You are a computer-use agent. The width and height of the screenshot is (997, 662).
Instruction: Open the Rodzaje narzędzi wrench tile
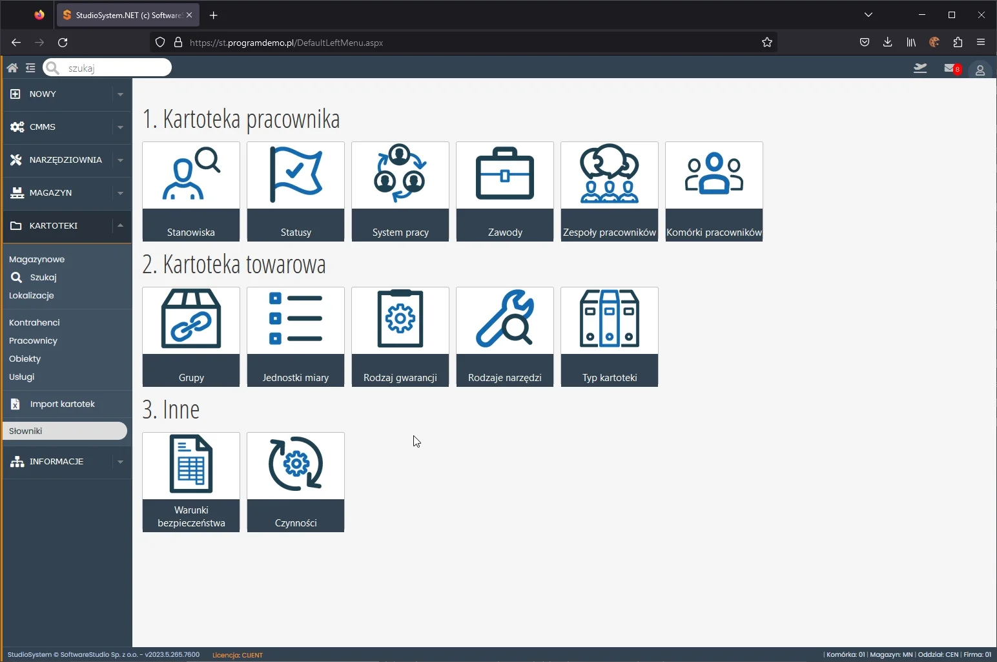(505, 336)
